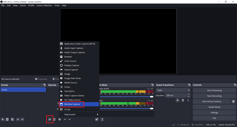Image resolution: width=237 pixels, height=127 pixels.
Task: Choose Image Slide Show source
Action: point(79,78)
